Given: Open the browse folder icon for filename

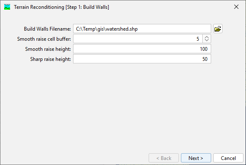Looking at the screenshot, I should click(218, 29).
